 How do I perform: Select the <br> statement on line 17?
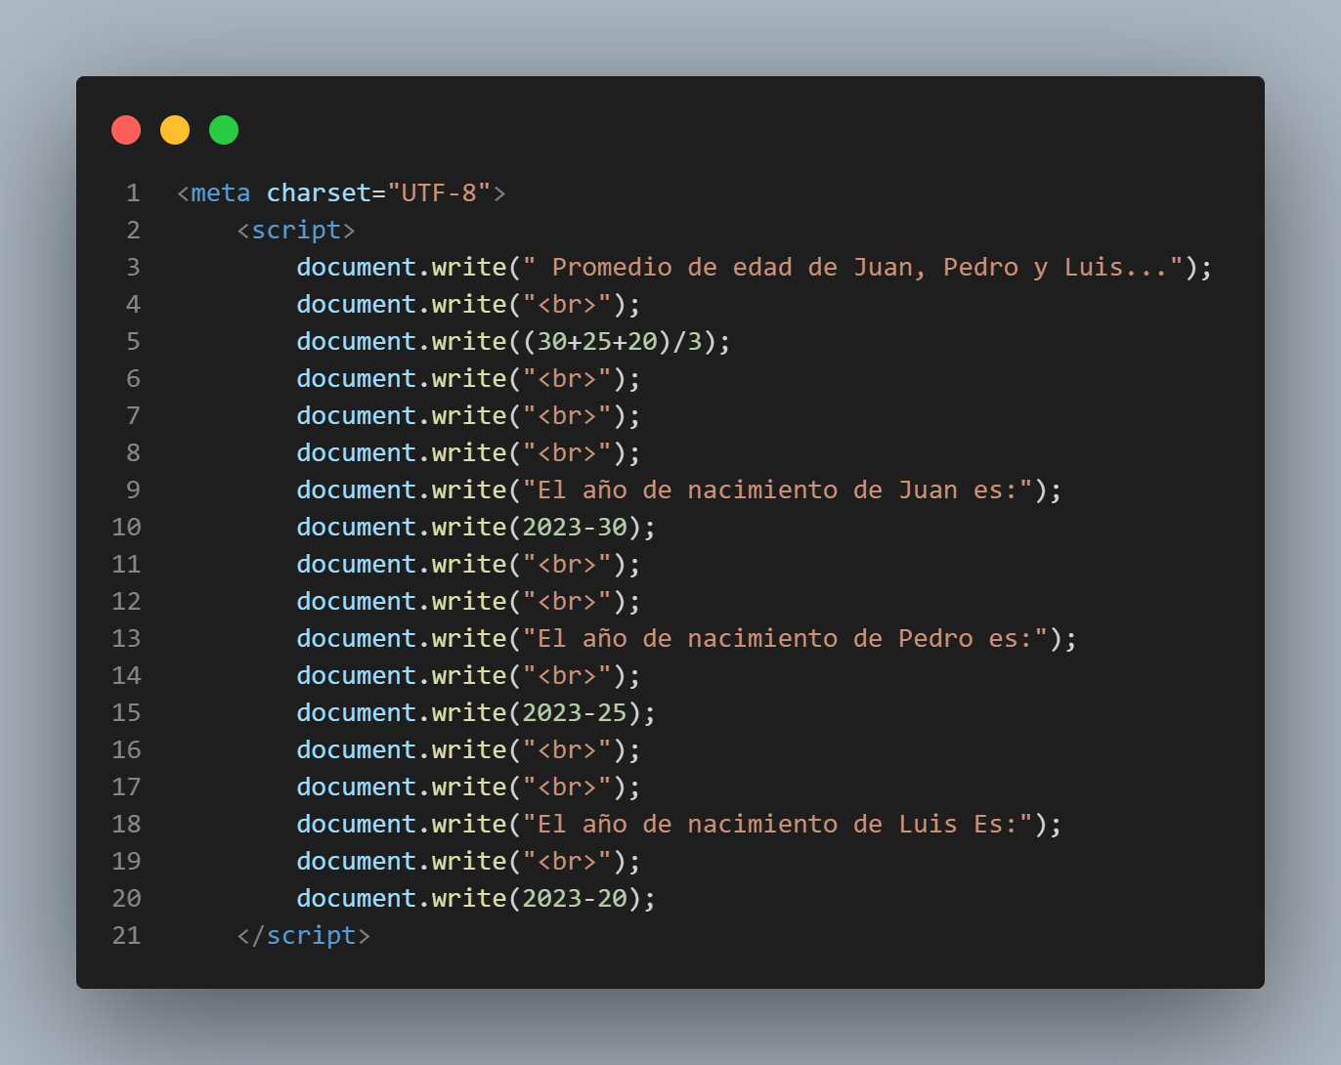click(x=469, y=788)
